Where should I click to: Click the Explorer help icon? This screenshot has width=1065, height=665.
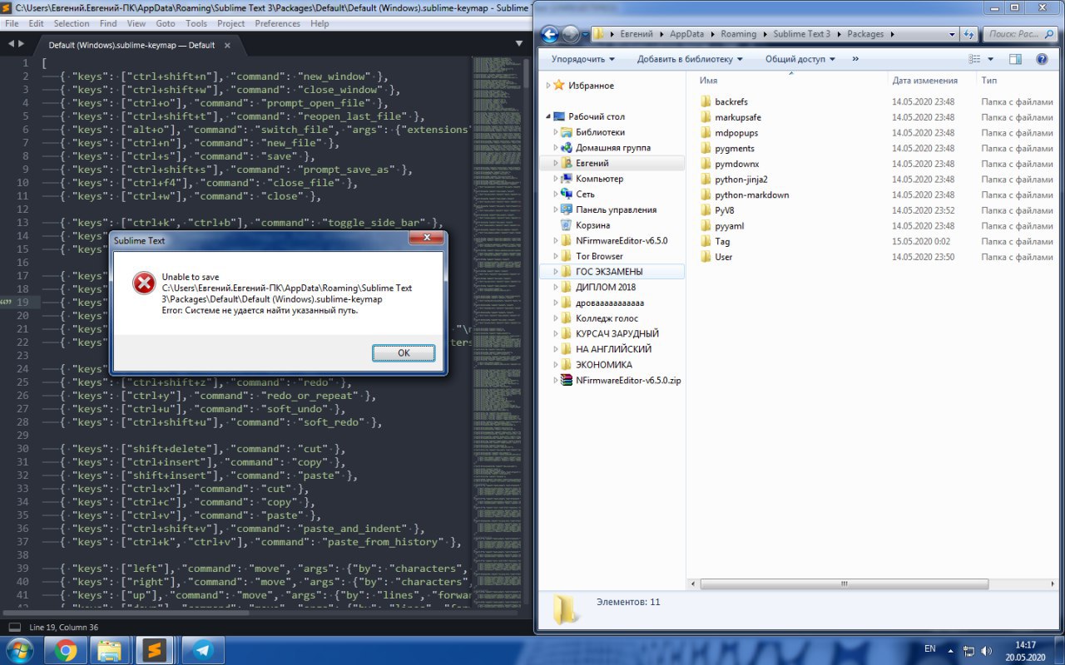[x=1042, y=59]
